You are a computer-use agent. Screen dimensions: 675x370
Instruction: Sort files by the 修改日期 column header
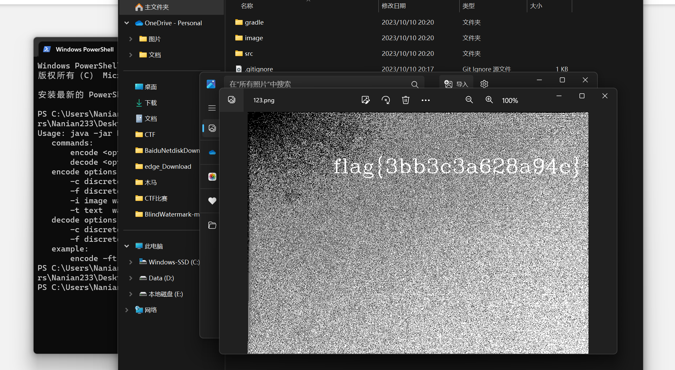[393, 6]
